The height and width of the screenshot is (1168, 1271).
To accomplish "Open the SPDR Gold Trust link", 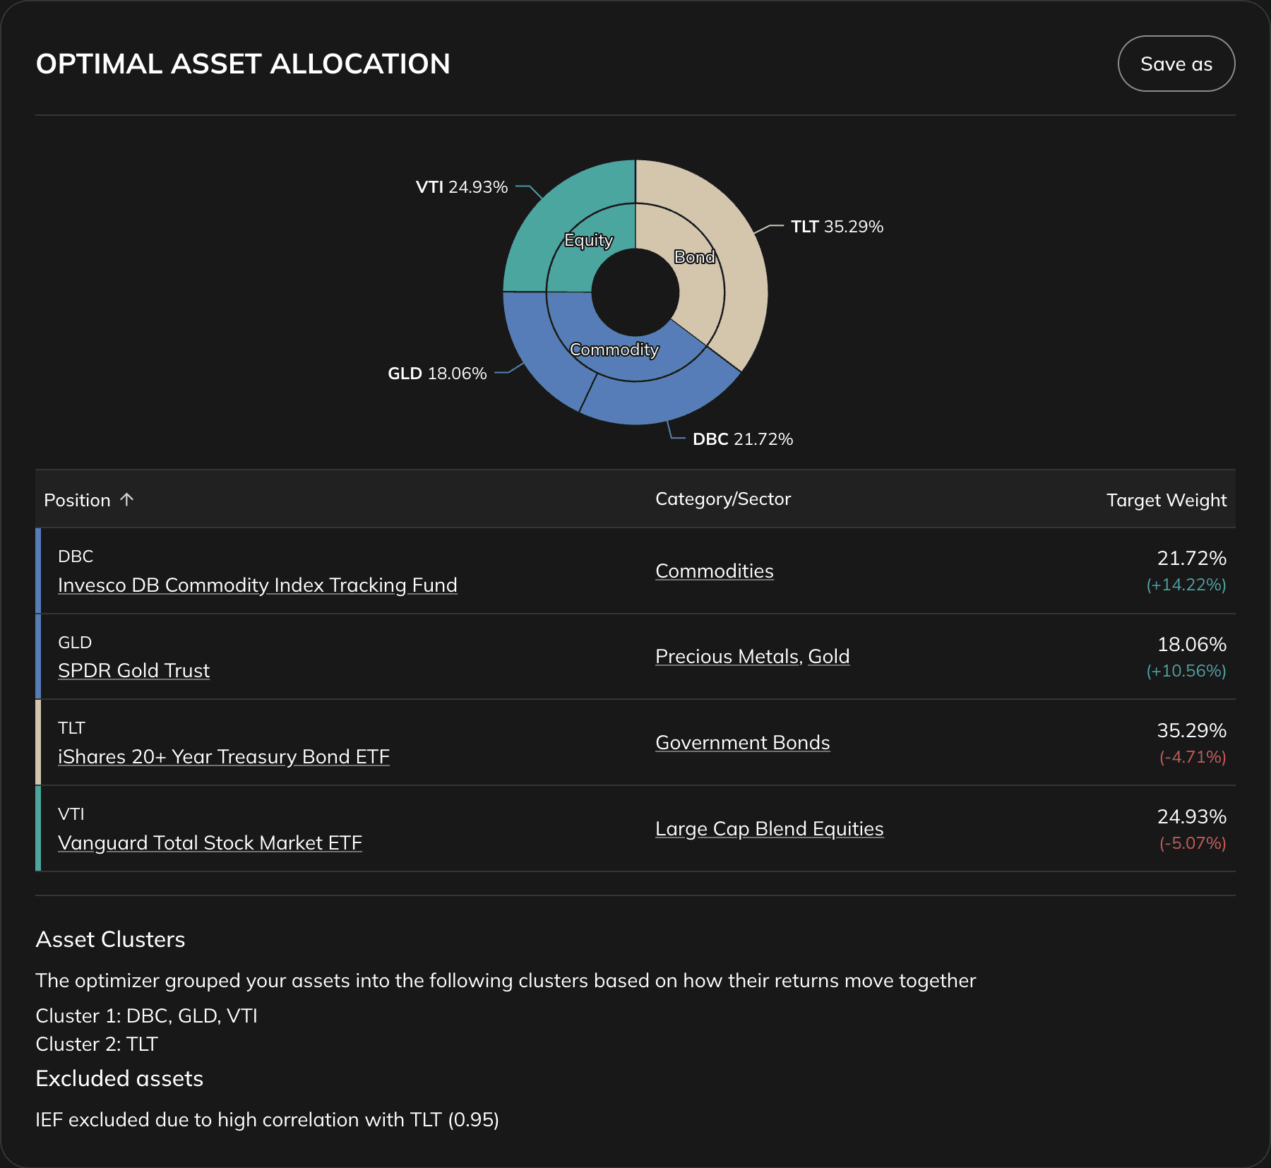I will click(x=133, y=670).
